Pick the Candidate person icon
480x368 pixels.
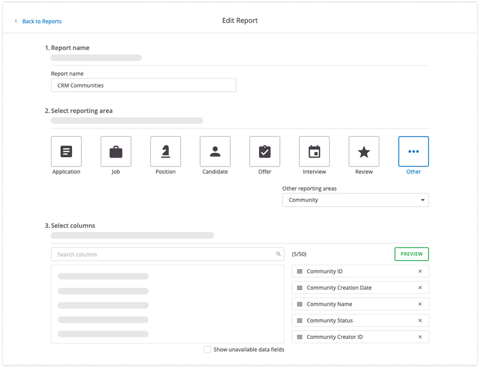click(215, 151)
